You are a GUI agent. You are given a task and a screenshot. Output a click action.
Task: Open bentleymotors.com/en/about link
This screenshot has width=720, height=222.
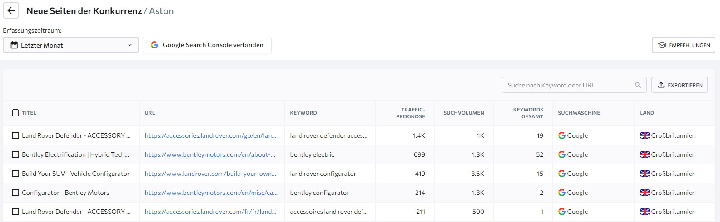click(210, 154)
